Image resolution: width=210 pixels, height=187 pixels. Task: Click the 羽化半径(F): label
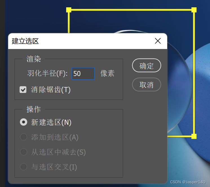click(47, 73)
